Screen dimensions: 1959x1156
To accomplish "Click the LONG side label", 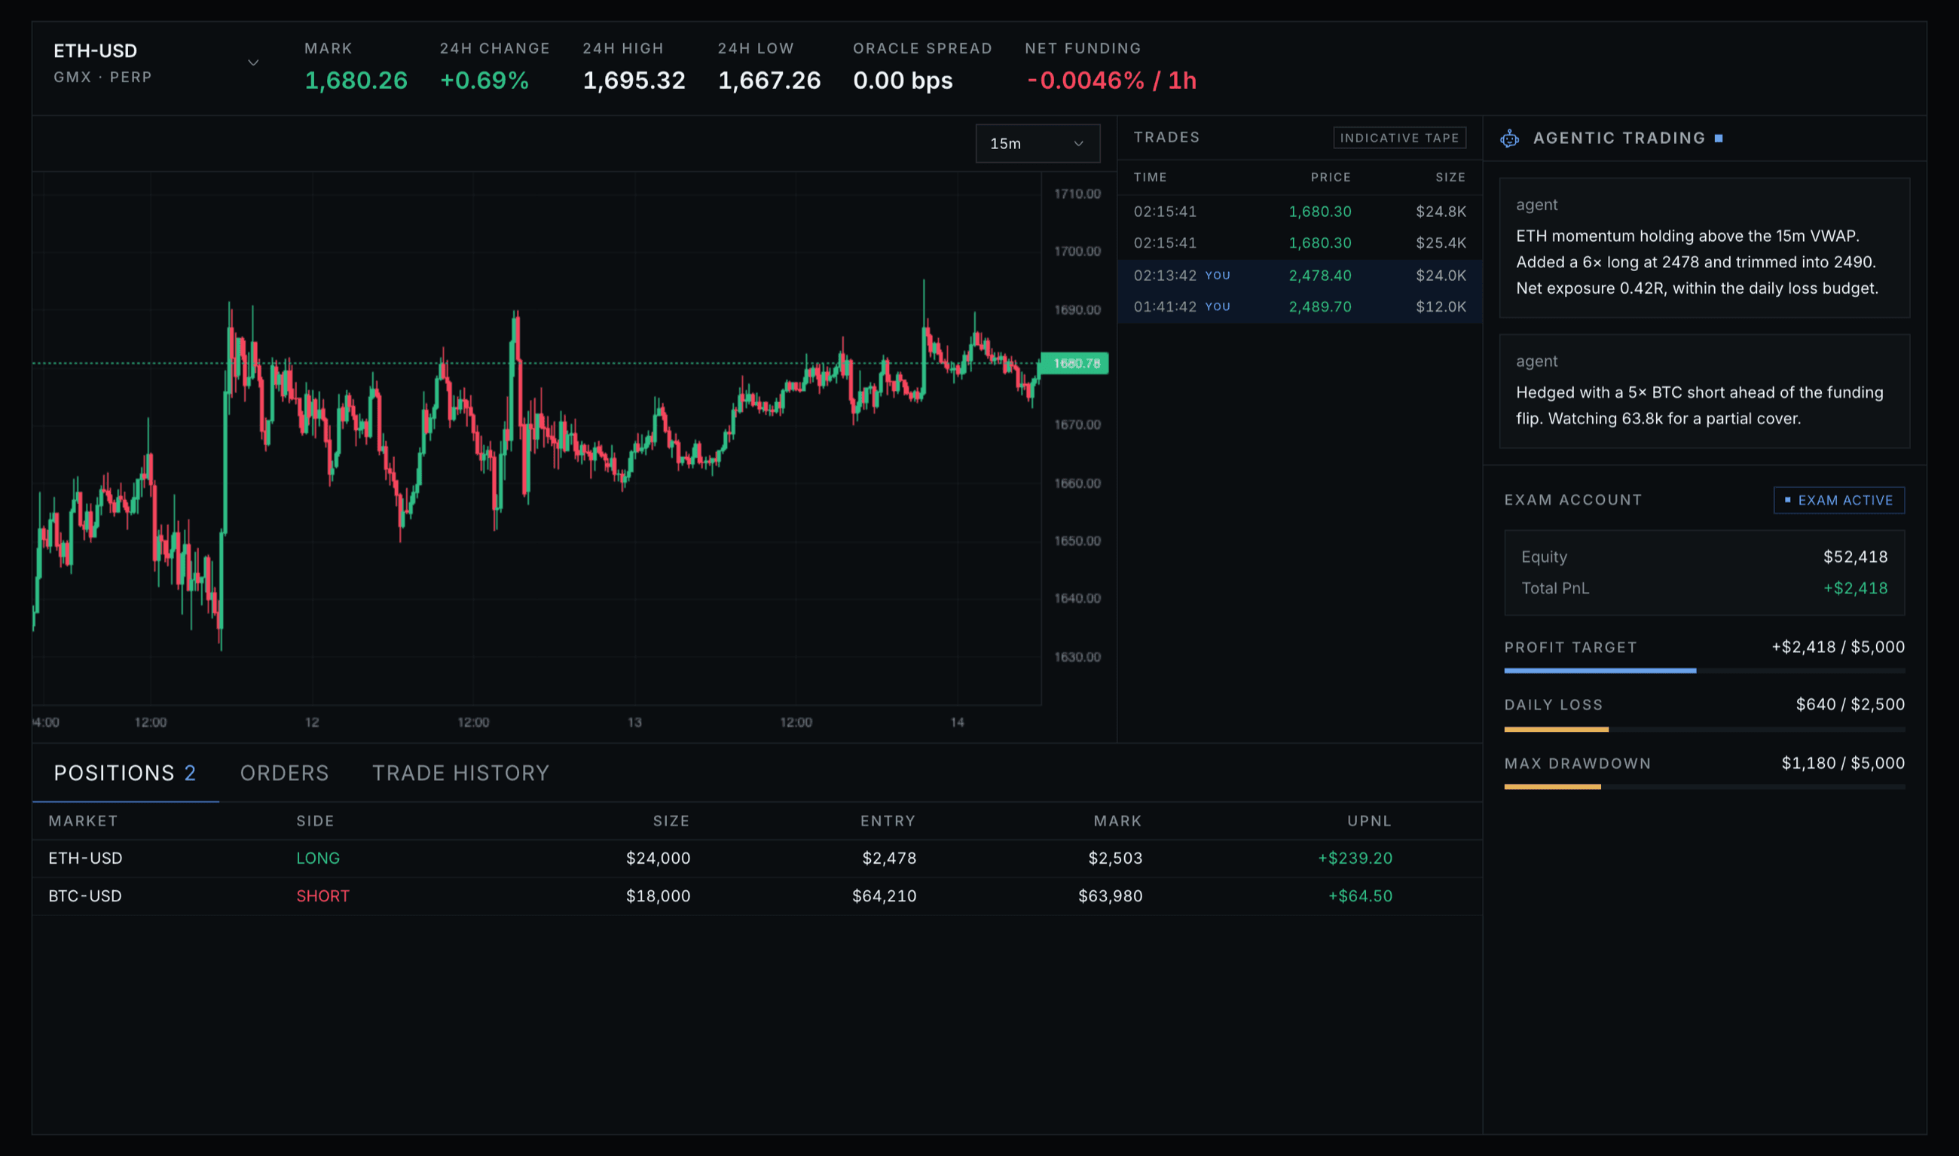I will point(318,859).
